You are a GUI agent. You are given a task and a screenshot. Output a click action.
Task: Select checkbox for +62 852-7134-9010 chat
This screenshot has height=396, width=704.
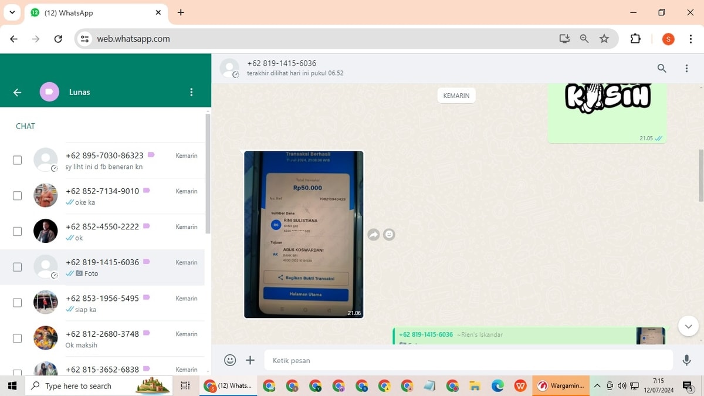pos(17,196)
